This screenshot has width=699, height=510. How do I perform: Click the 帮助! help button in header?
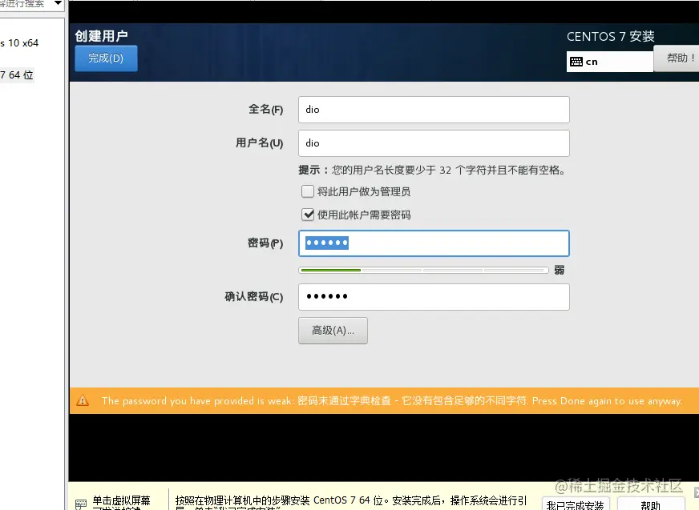point(677,58)
